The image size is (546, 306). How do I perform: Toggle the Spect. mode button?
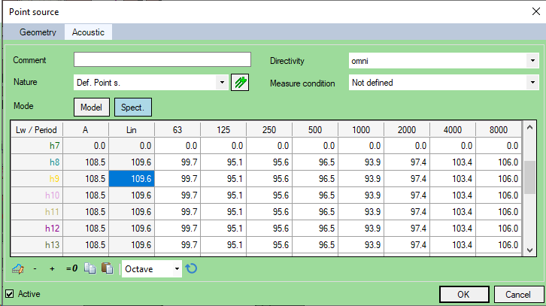[x=132, y=108]
